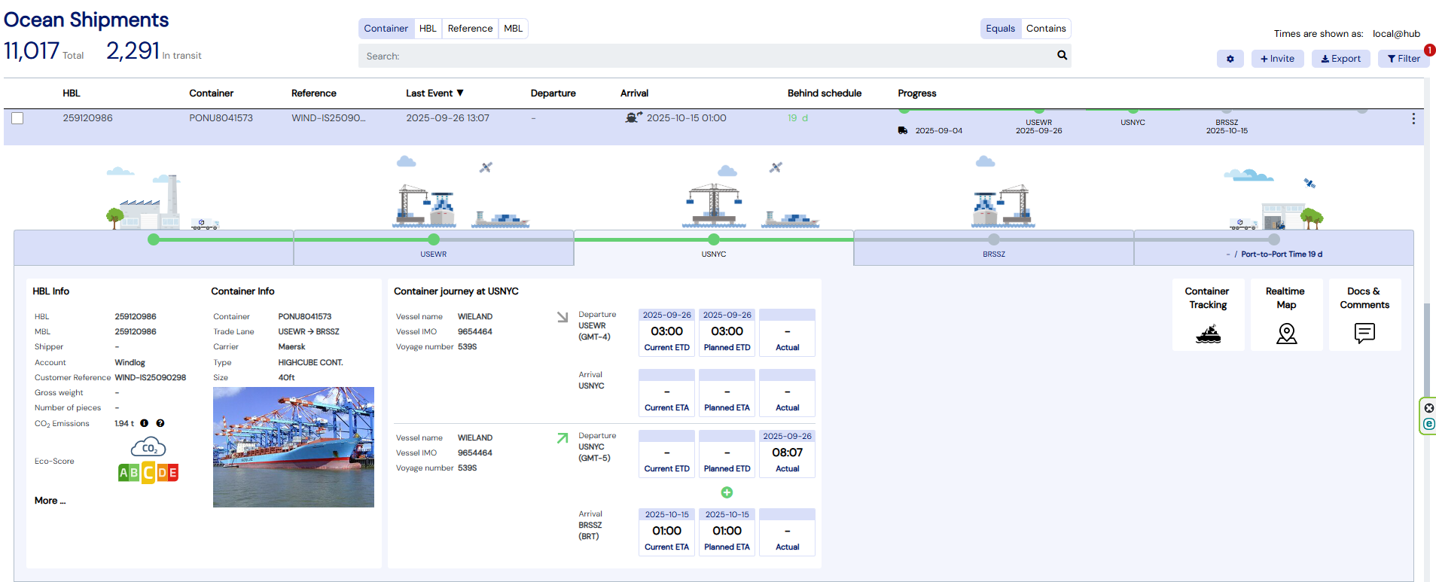This screenshot has width=1436, height=582.
Task: Select the Equals match mode
Action: 1000,29
